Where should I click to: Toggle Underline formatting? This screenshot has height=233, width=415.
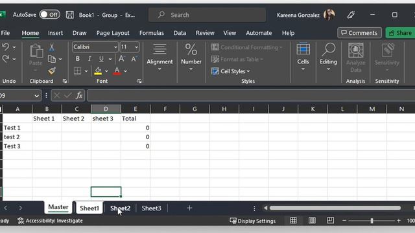click(101, 59)
